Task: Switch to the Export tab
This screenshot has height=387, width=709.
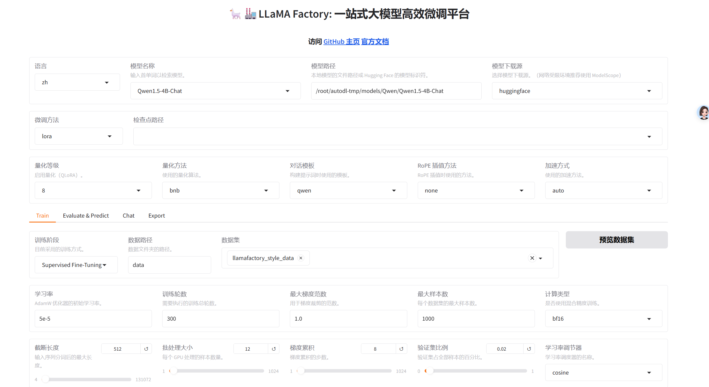Action: coord(156,216)
